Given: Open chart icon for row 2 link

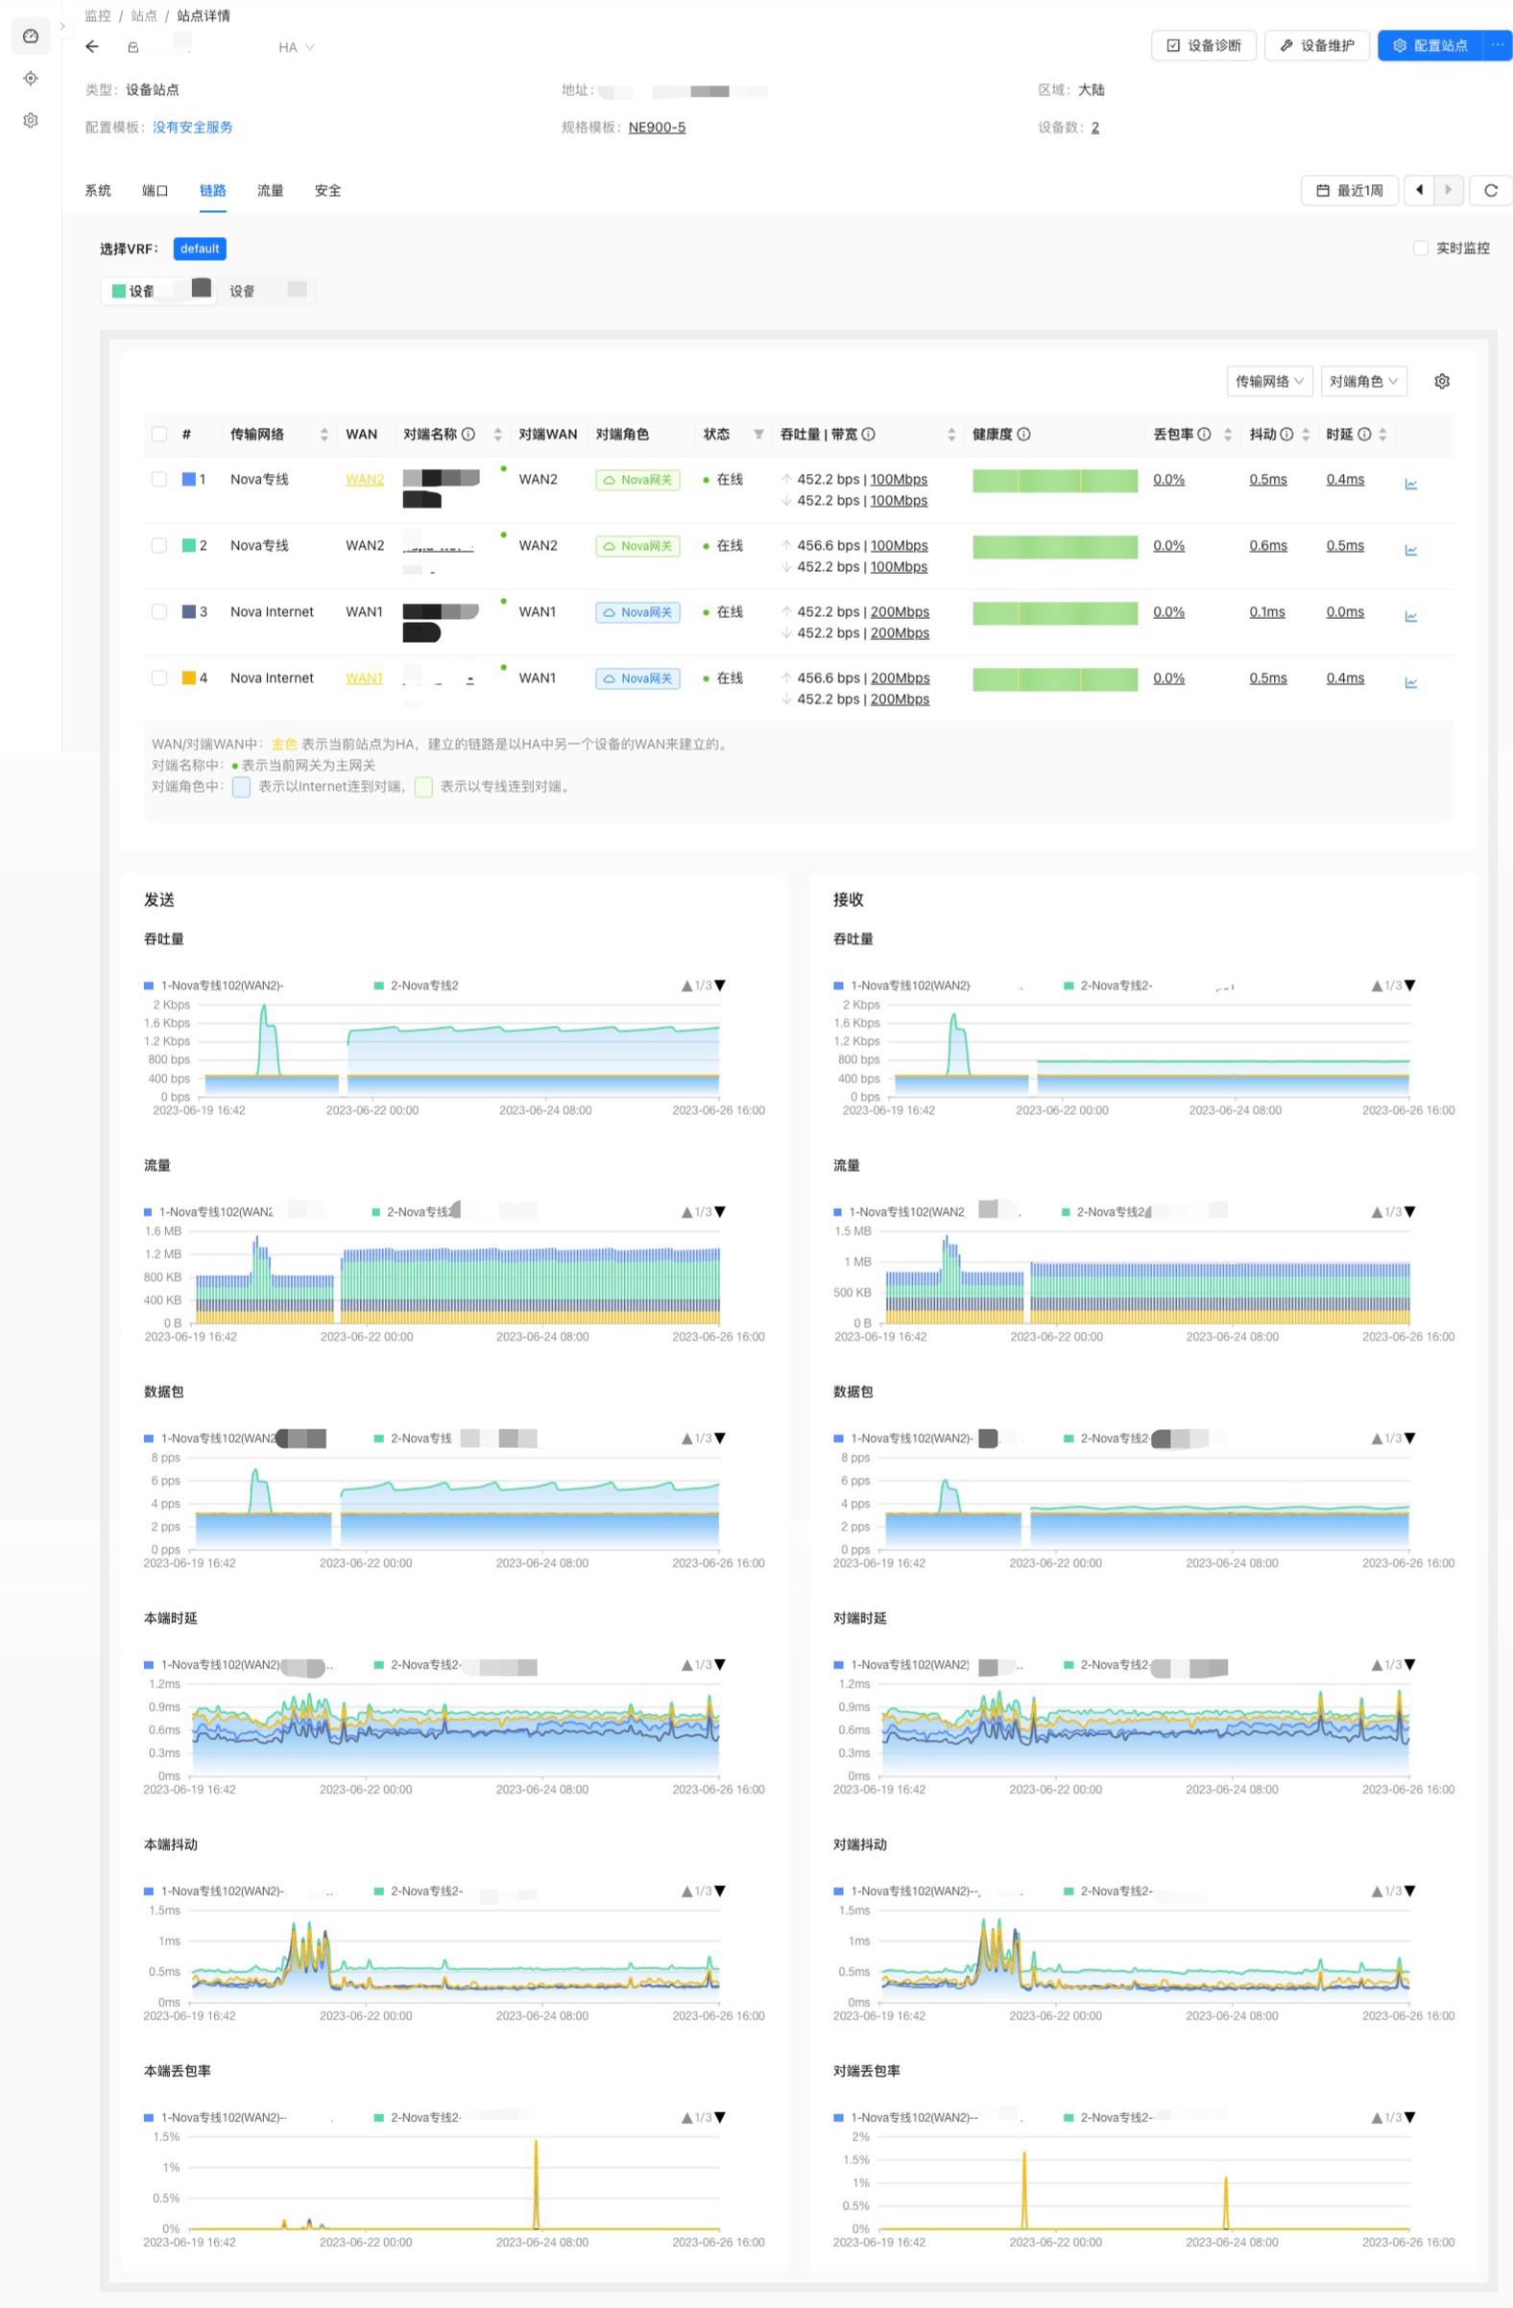Looking at the screenshot, I should [x=1411, y=550].
